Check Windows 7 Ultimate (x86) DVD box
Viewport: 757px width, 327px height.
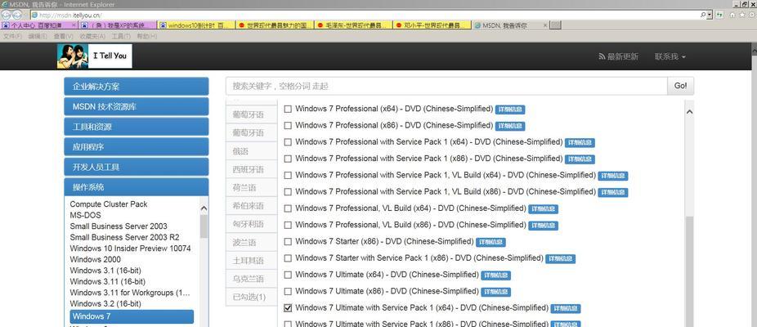[288, 291]
